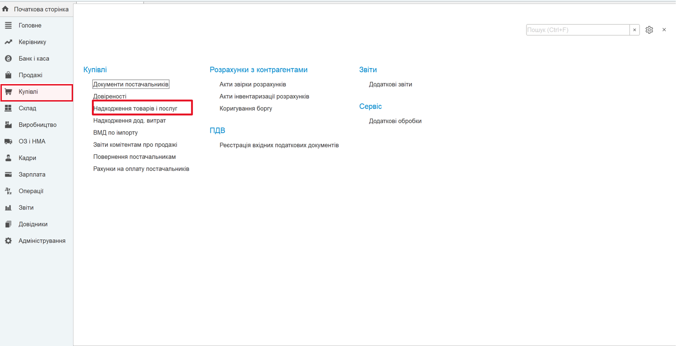
Task: Close the Купівлі menu panel
Action: pos(664,30)
